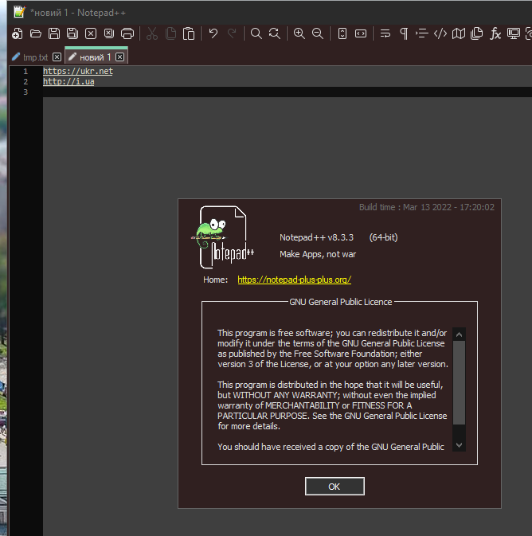
Task: Click the Save All toolbar icon
Action: tap(72, 33)
